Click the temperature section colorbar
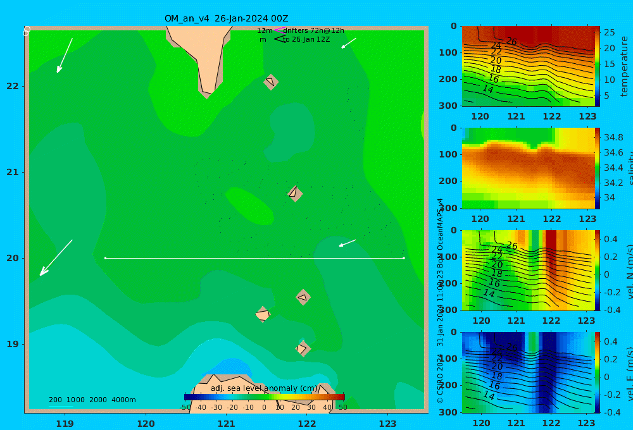Screen dimensions: 633x430 (x=598, y=66)
